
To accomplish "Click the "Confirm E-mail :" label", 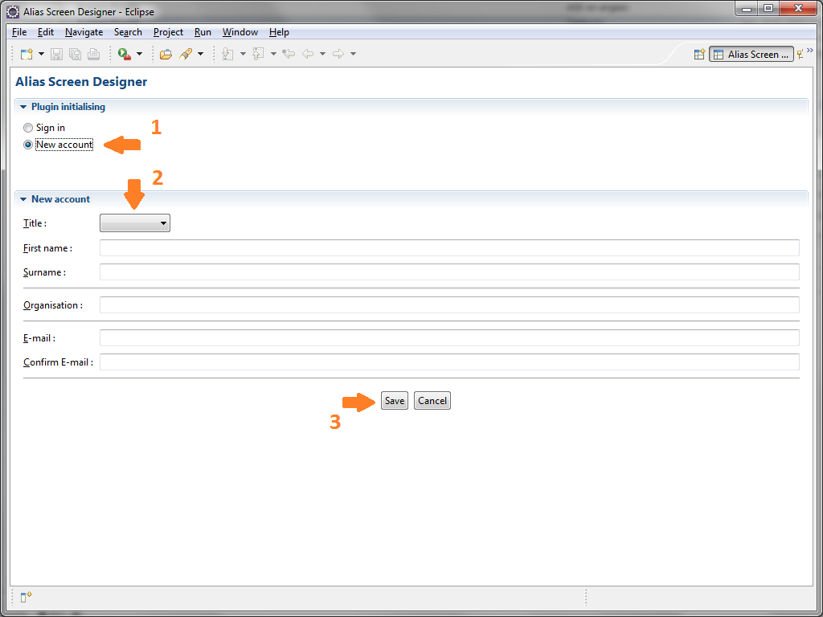I will click(x=58, y=362).
